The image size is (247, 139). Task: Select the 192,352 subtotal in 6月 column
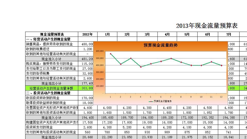coord(208,118)
